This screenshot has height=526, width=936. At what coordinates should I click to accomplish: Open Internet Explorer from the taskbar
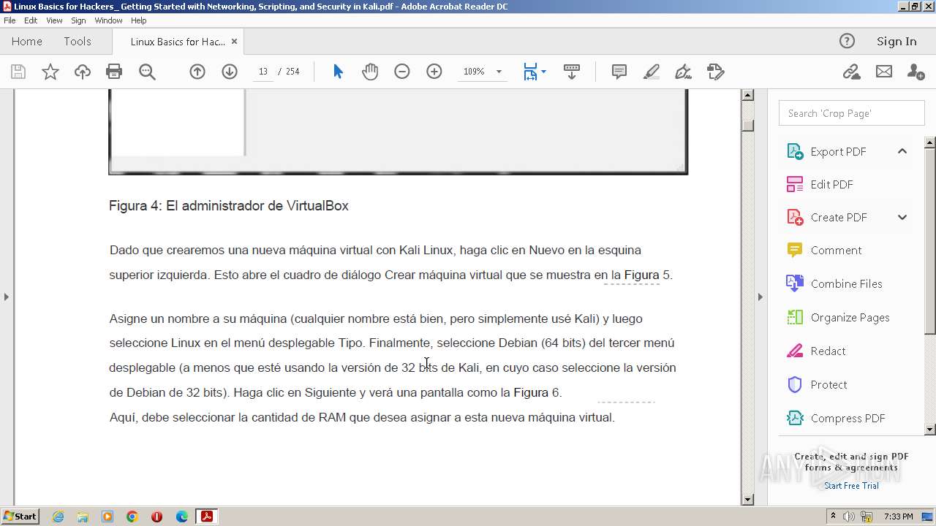58,517
